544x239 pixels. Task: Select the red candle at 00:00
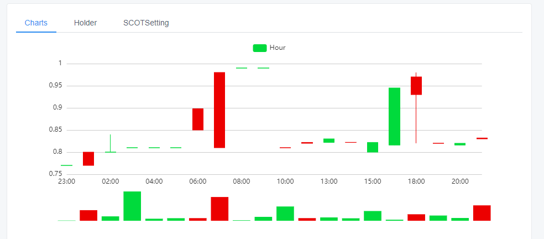(88, 159)
